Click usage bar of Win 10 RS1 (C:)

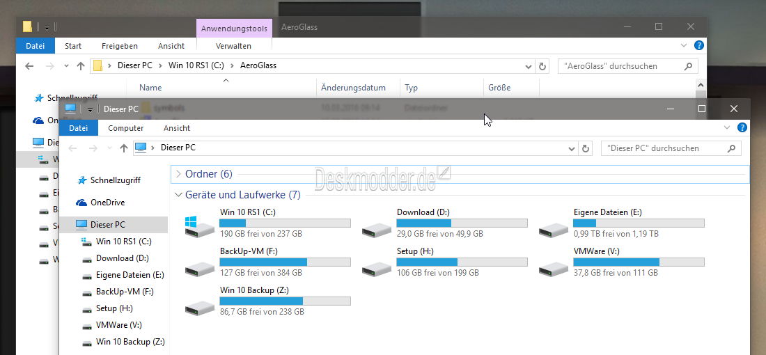[286, 223]
